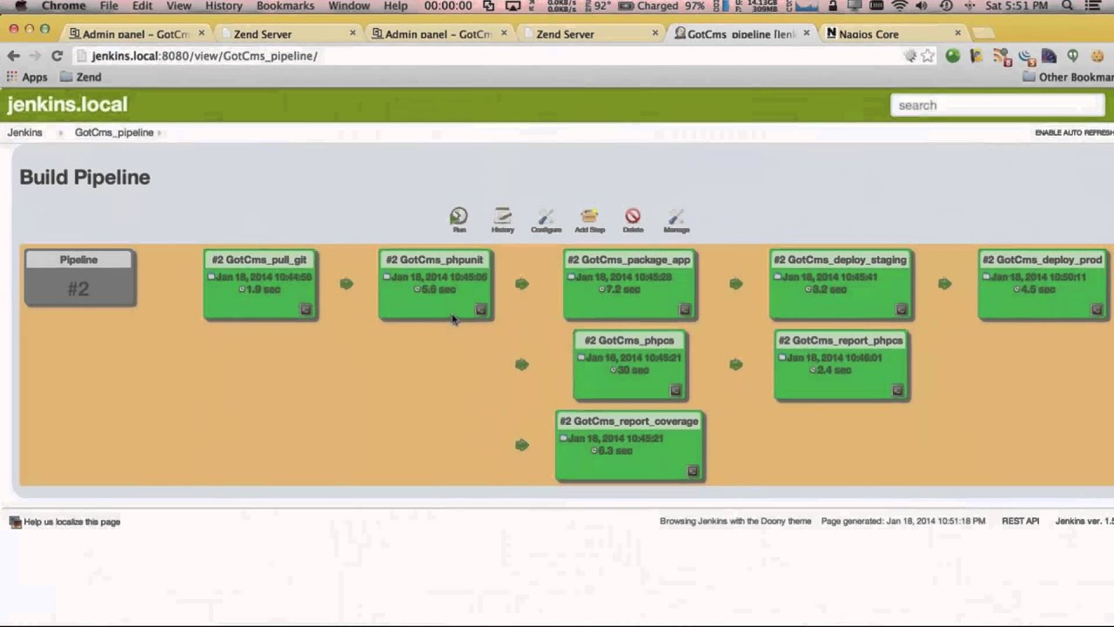This screenshot has width=1114, height=627.
Task: Open the Zend bookmarks folder
Action: click(80, 77)
